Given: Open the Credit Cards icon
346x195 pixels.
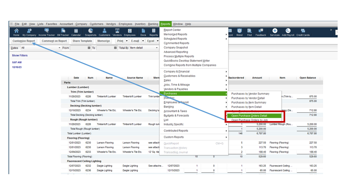Looking at the screenshot, I should click(303, 32).
